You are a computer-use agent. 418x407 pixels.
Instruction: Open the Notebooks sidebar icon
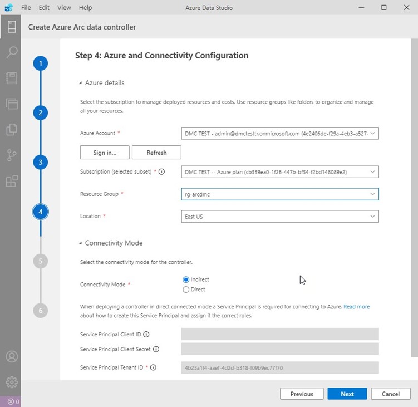(12, 78)
